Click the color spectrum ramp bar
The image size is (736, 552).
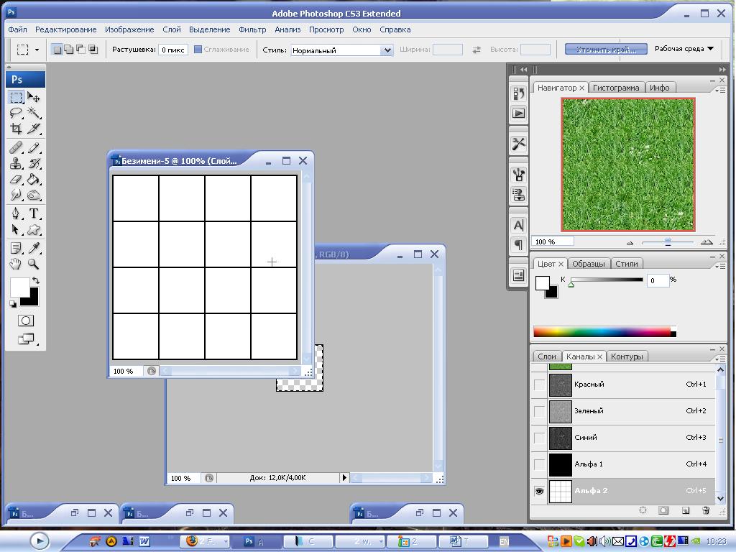tap(602, 331)
